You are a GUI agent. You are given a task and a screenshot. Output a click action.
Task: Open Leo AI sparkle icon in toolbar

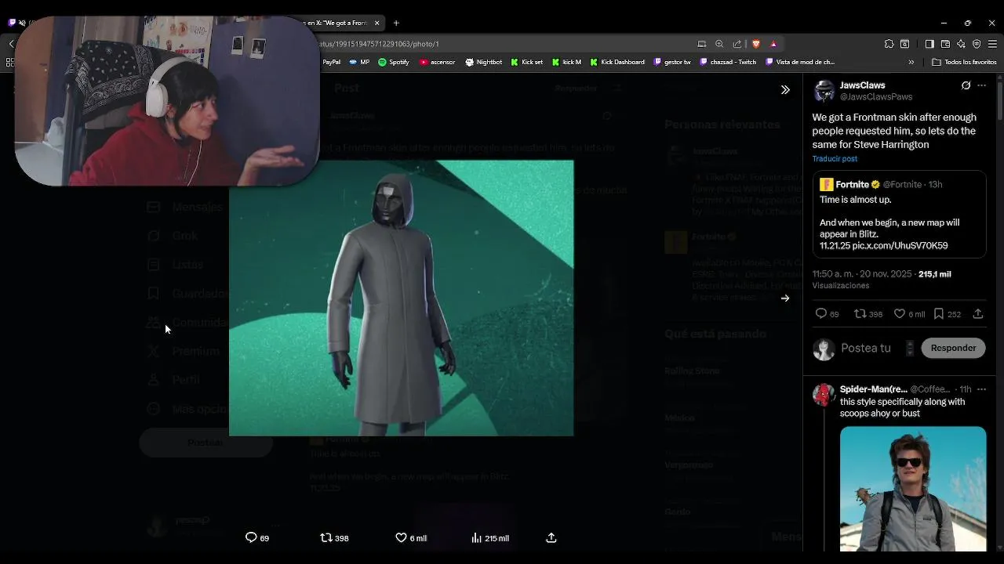point(961,44)
